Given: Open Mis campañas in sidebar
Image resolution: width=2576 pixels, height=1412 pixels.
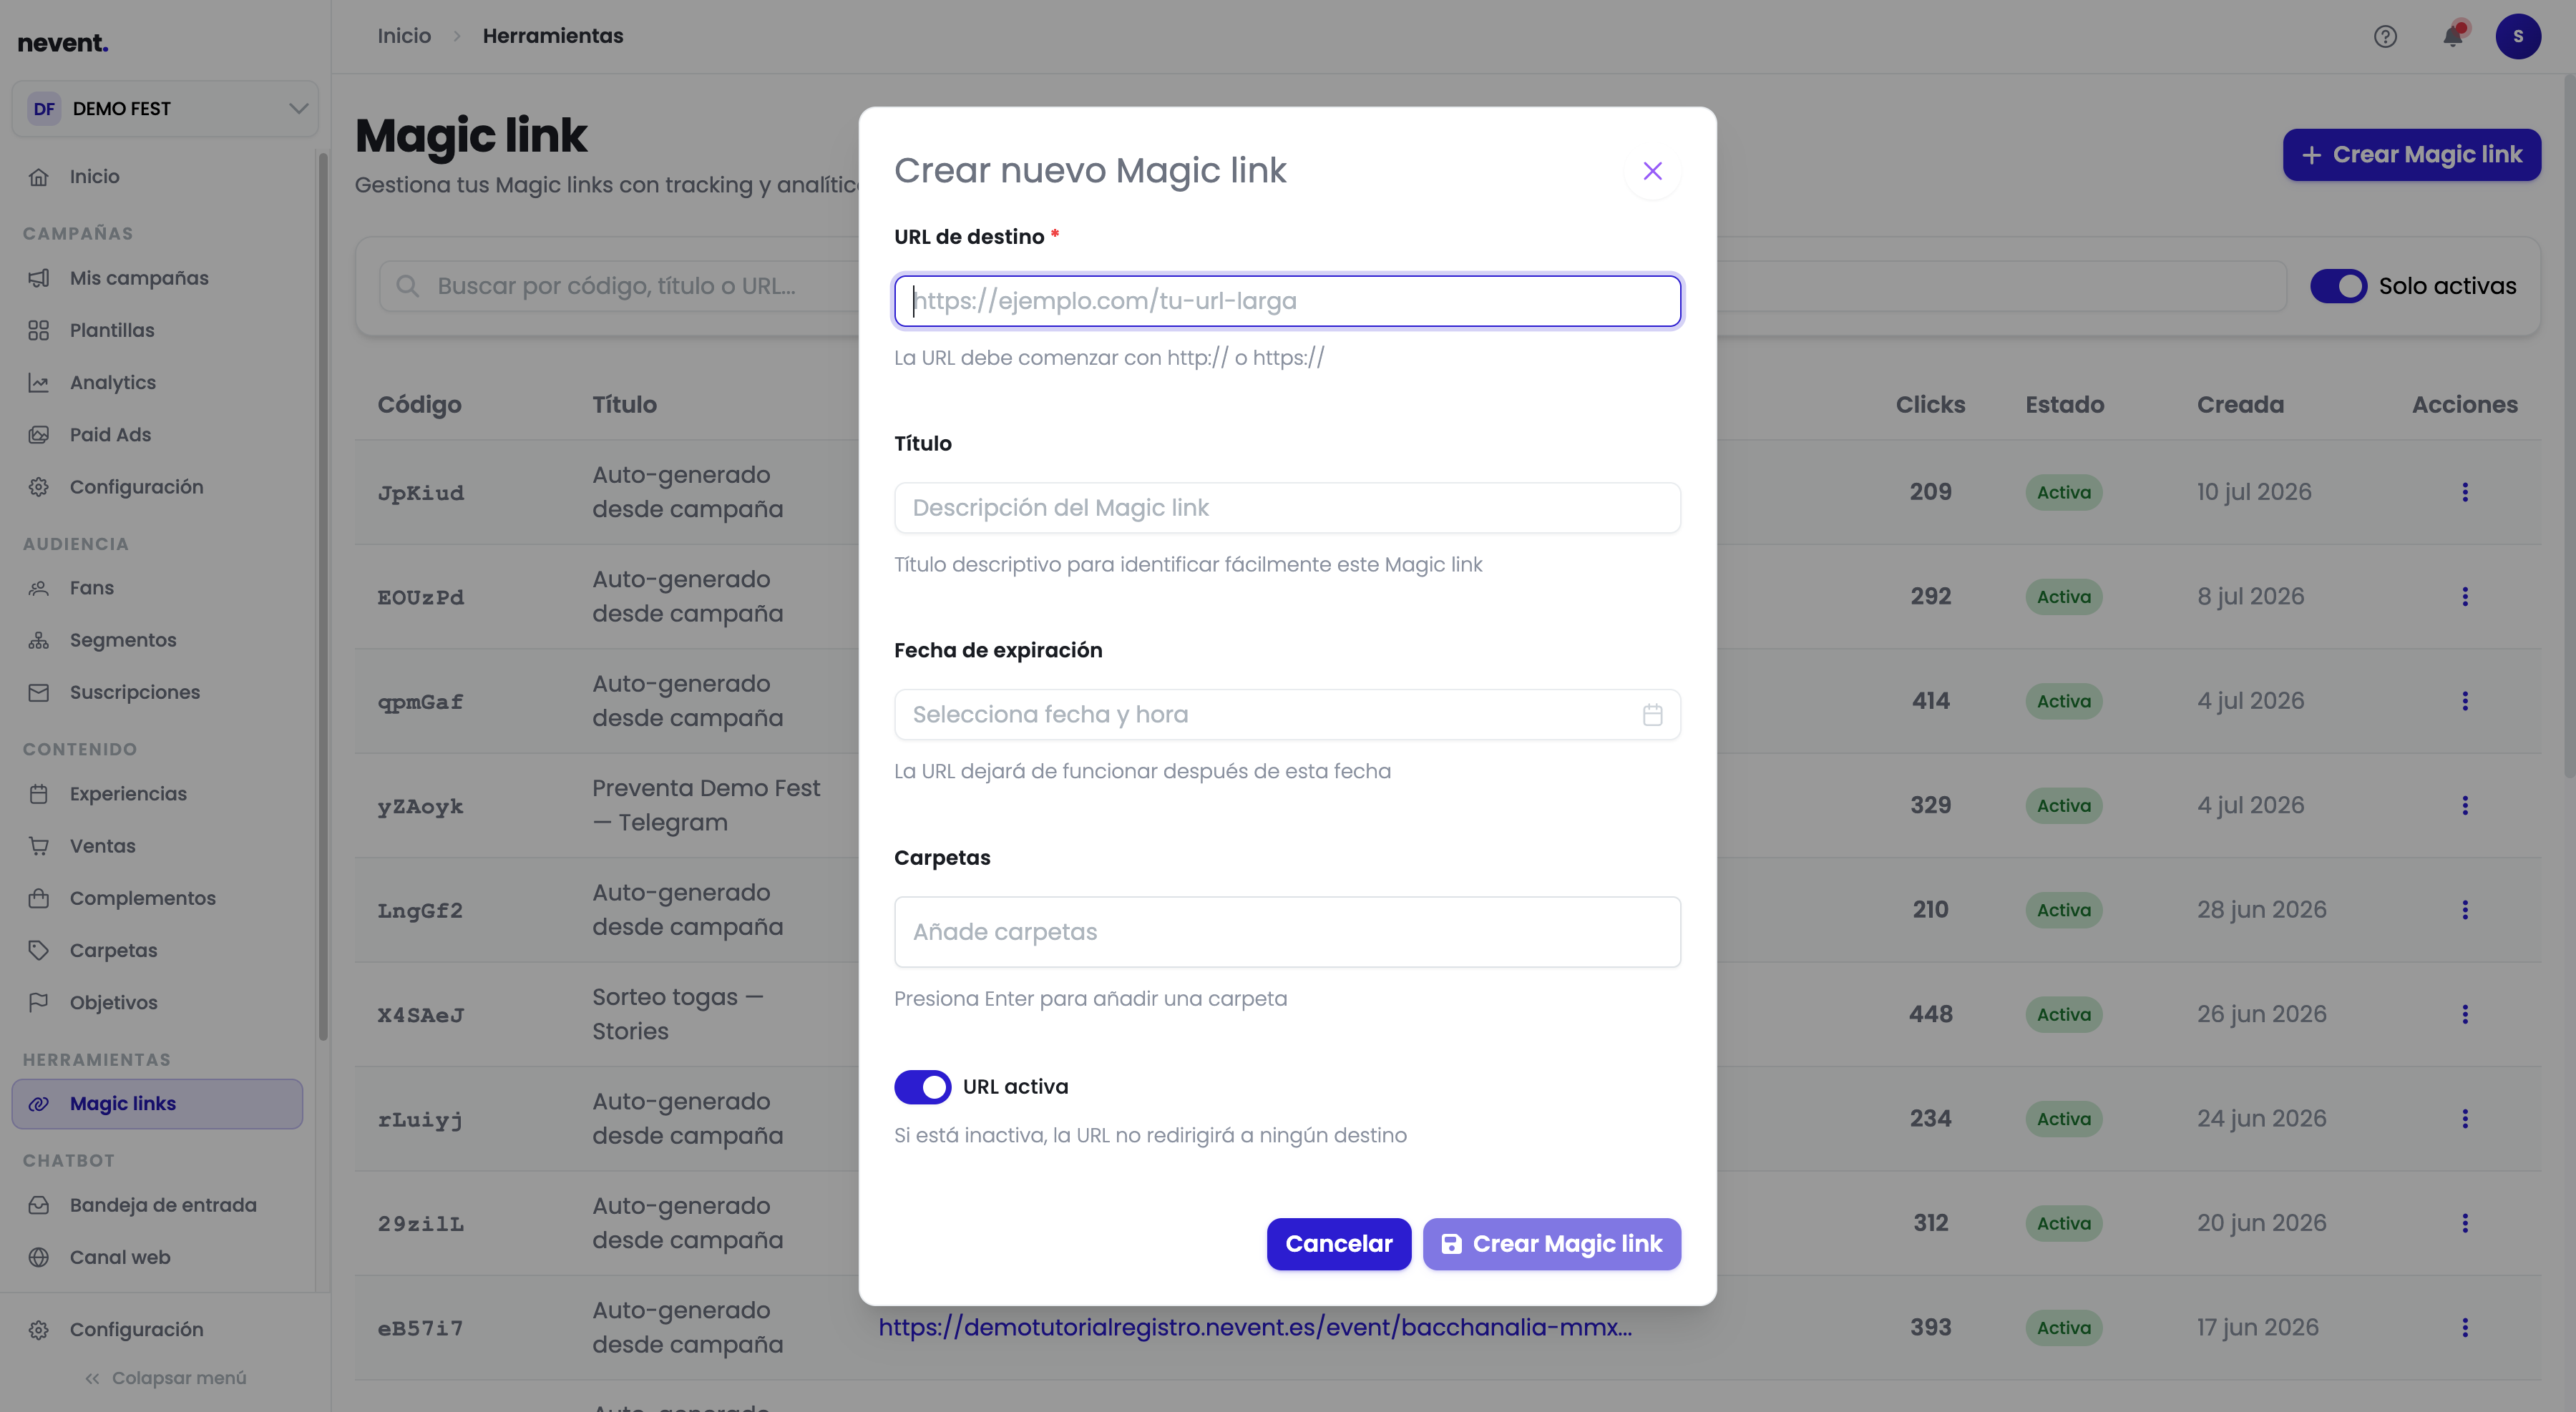Looking at the screenshot, I should pos(157,278).
